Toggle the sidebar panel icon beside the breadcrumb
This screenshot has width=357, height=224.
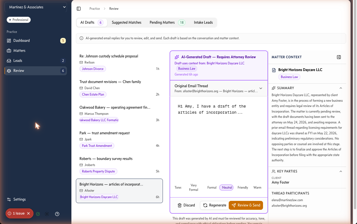pyautogui.click(x=79, y=9)
